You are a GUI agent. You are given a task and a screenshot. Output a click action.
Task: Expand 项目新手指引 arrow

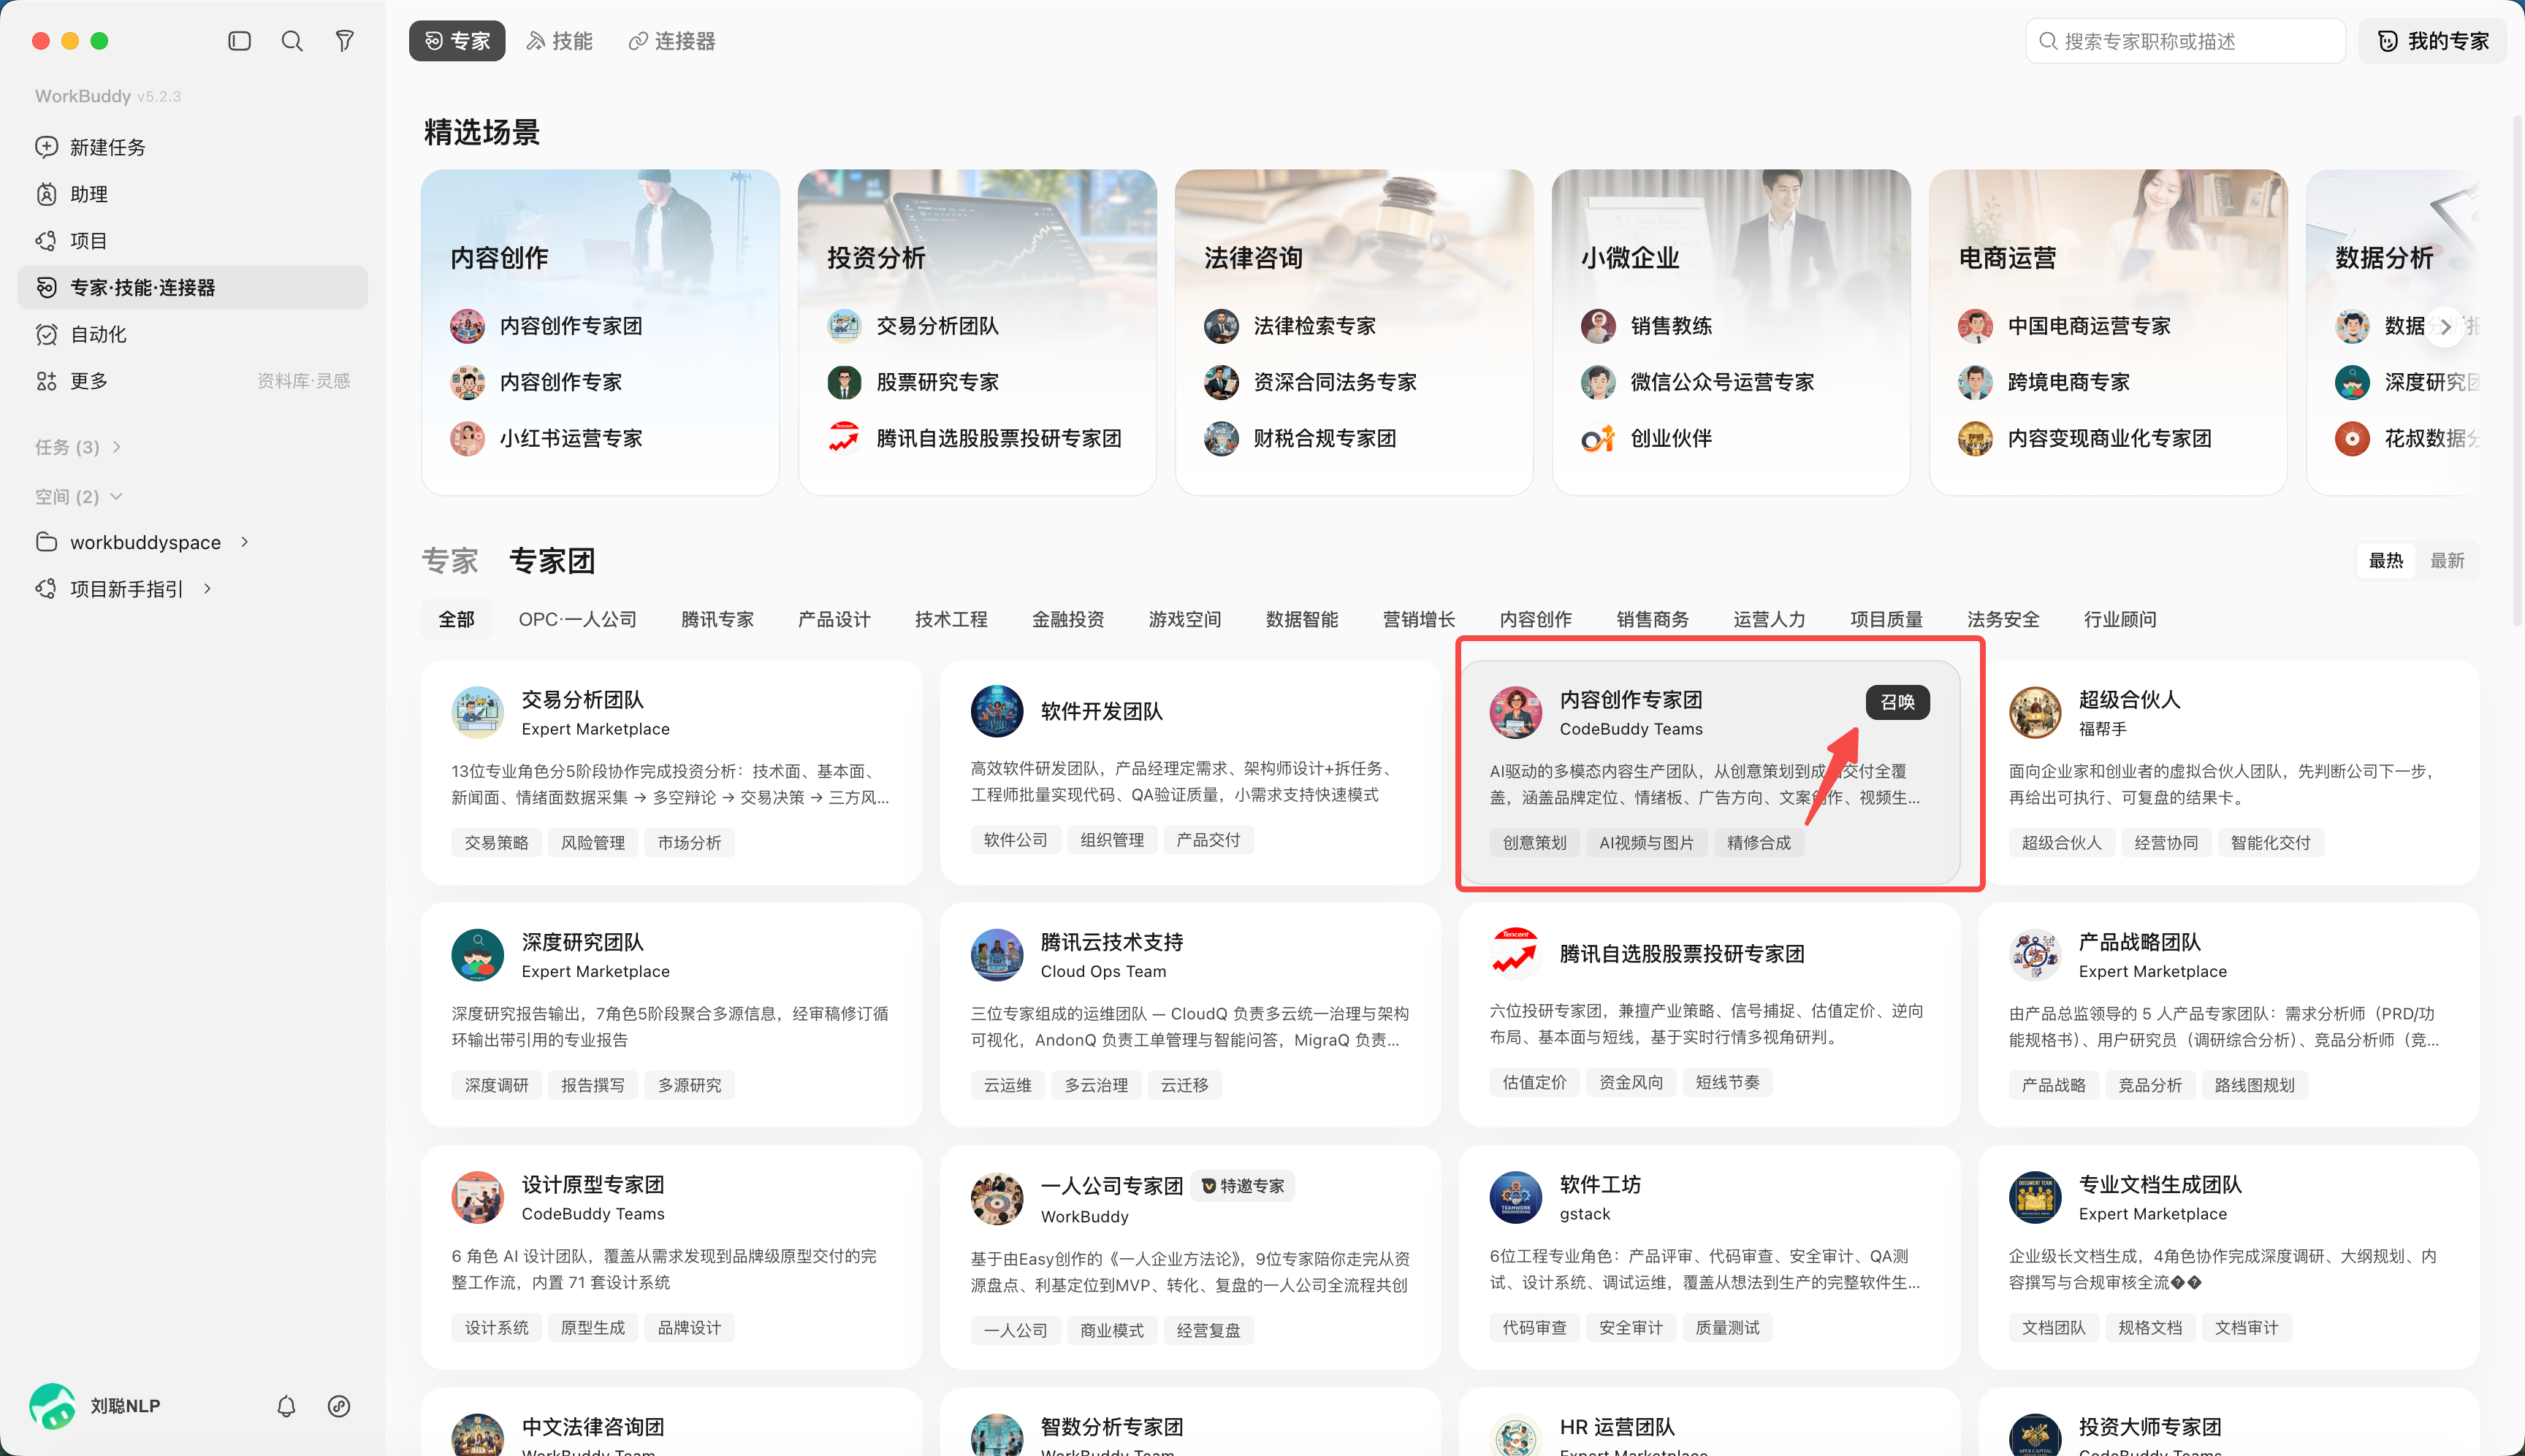coord(207,589)
